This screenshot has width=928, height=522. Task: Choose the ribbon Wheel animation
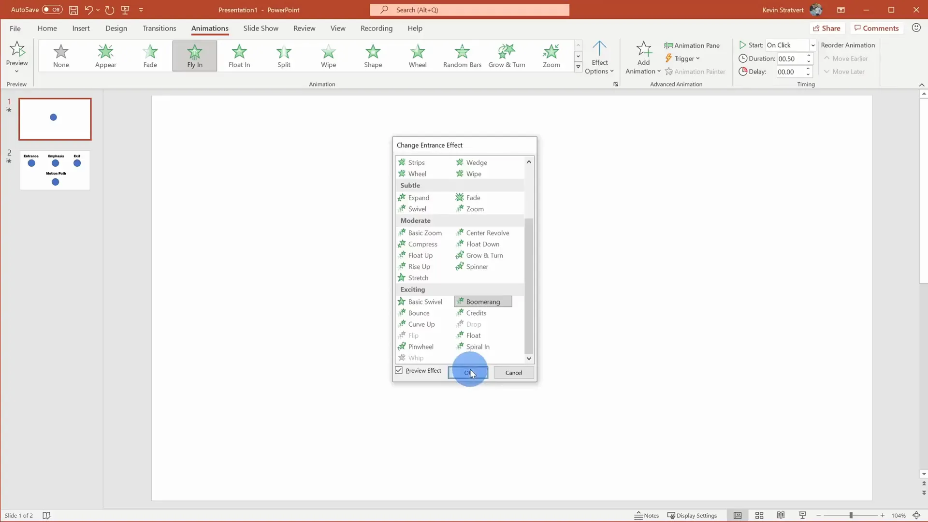pos(418,56)
